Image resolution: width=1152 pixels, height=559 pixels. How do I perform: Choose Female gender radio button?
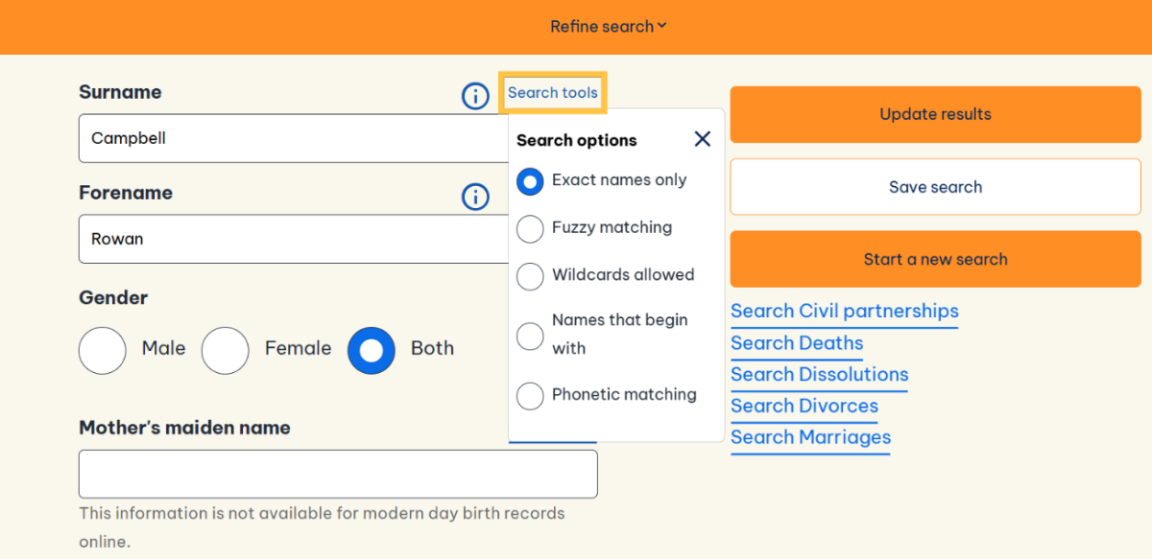pyautogui.click(x=225, y=350)
